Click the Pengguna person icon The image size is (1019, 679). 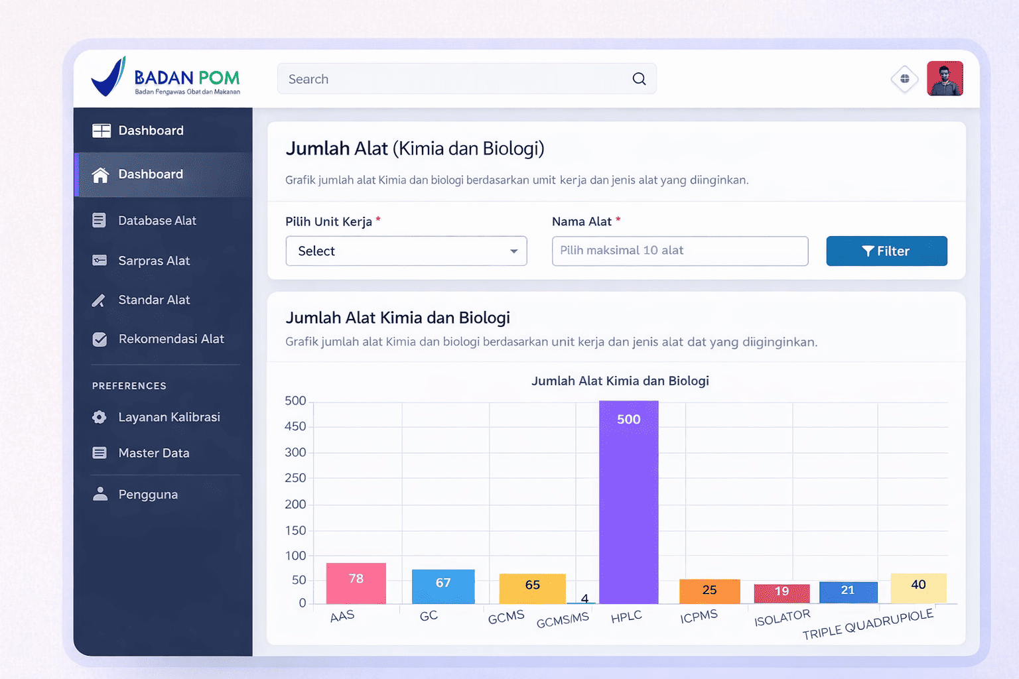click(100, 494)
